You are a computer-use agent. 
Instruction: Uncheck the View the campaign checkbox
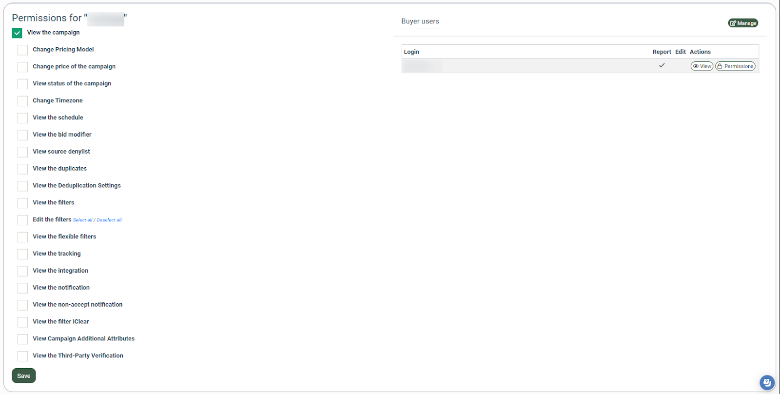pyautogui.click(x=17, y=33)
